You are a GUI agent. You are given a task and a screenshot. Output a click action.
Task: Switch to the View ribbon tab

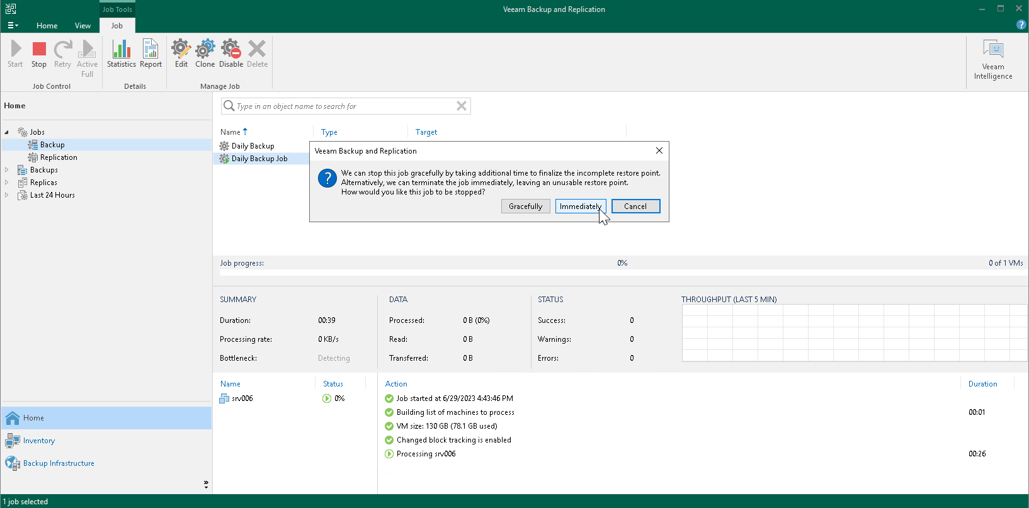(82, 26)
